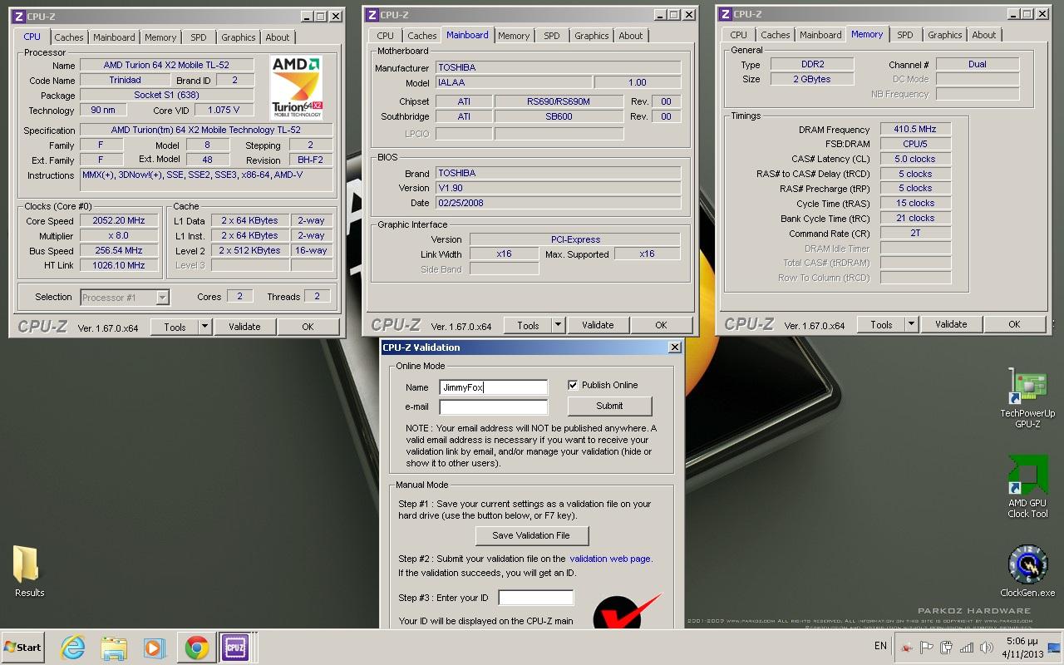Click Save Validation File button
Screen dimensions: 1064x665
(x=531, y=535)
